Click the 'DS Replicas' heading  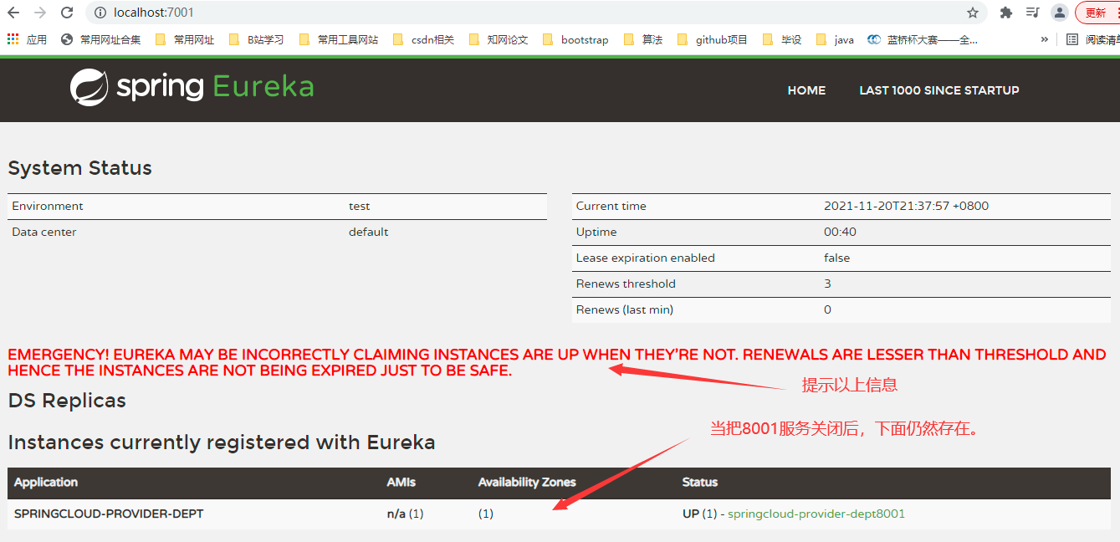point(67,401)
